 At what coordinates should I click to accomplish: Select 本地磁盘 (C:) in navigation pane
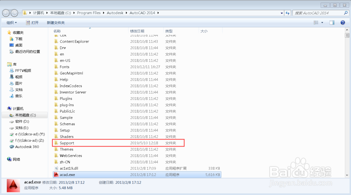click(x=26, y=115)
